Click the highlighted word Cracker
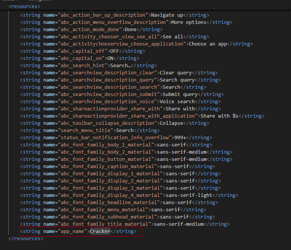The width and height of the screenshot is (291, 250). click(100, 231)
